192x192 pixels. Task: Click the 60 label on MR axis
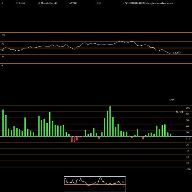tap(187, 120)
